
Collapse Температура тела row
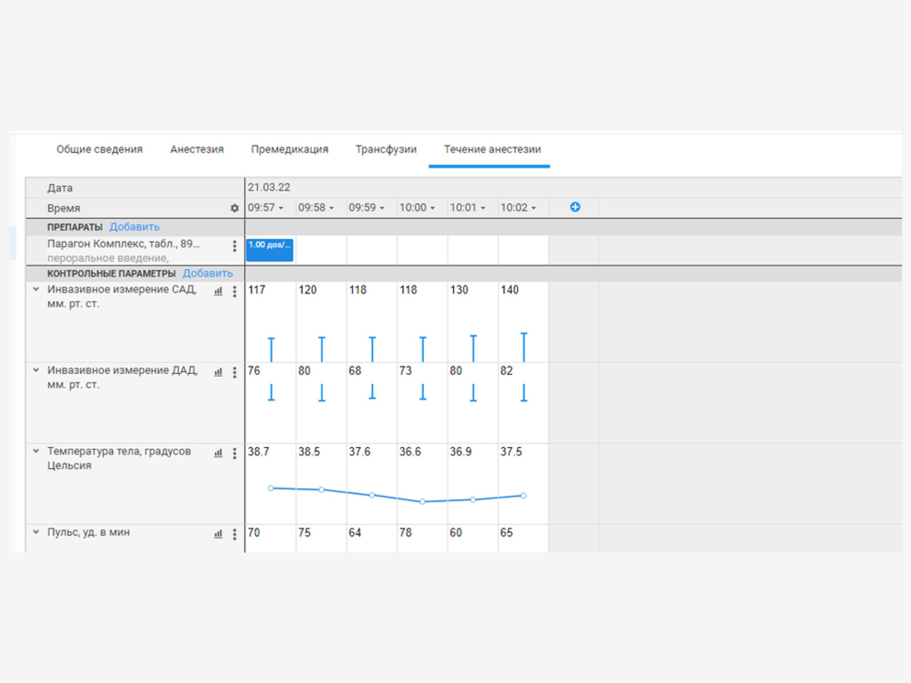pos(36,451)
